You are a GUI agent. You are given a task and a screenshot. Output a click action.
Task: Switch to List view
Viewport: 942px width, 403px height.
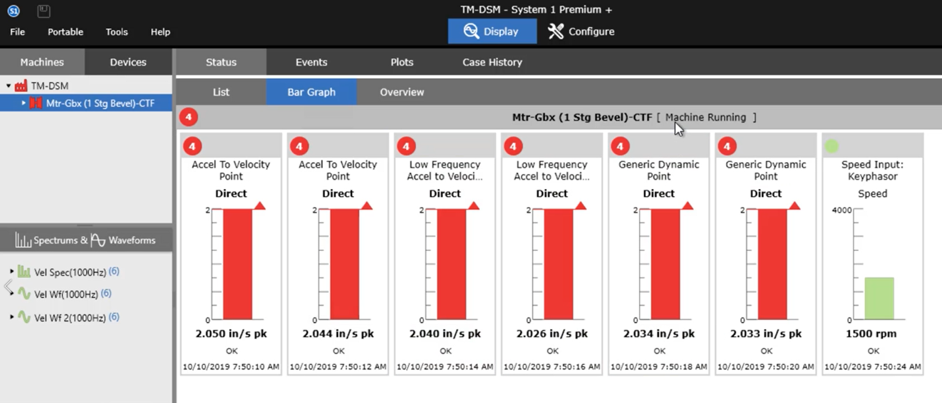pyautogui.click(x=221, y=92)
